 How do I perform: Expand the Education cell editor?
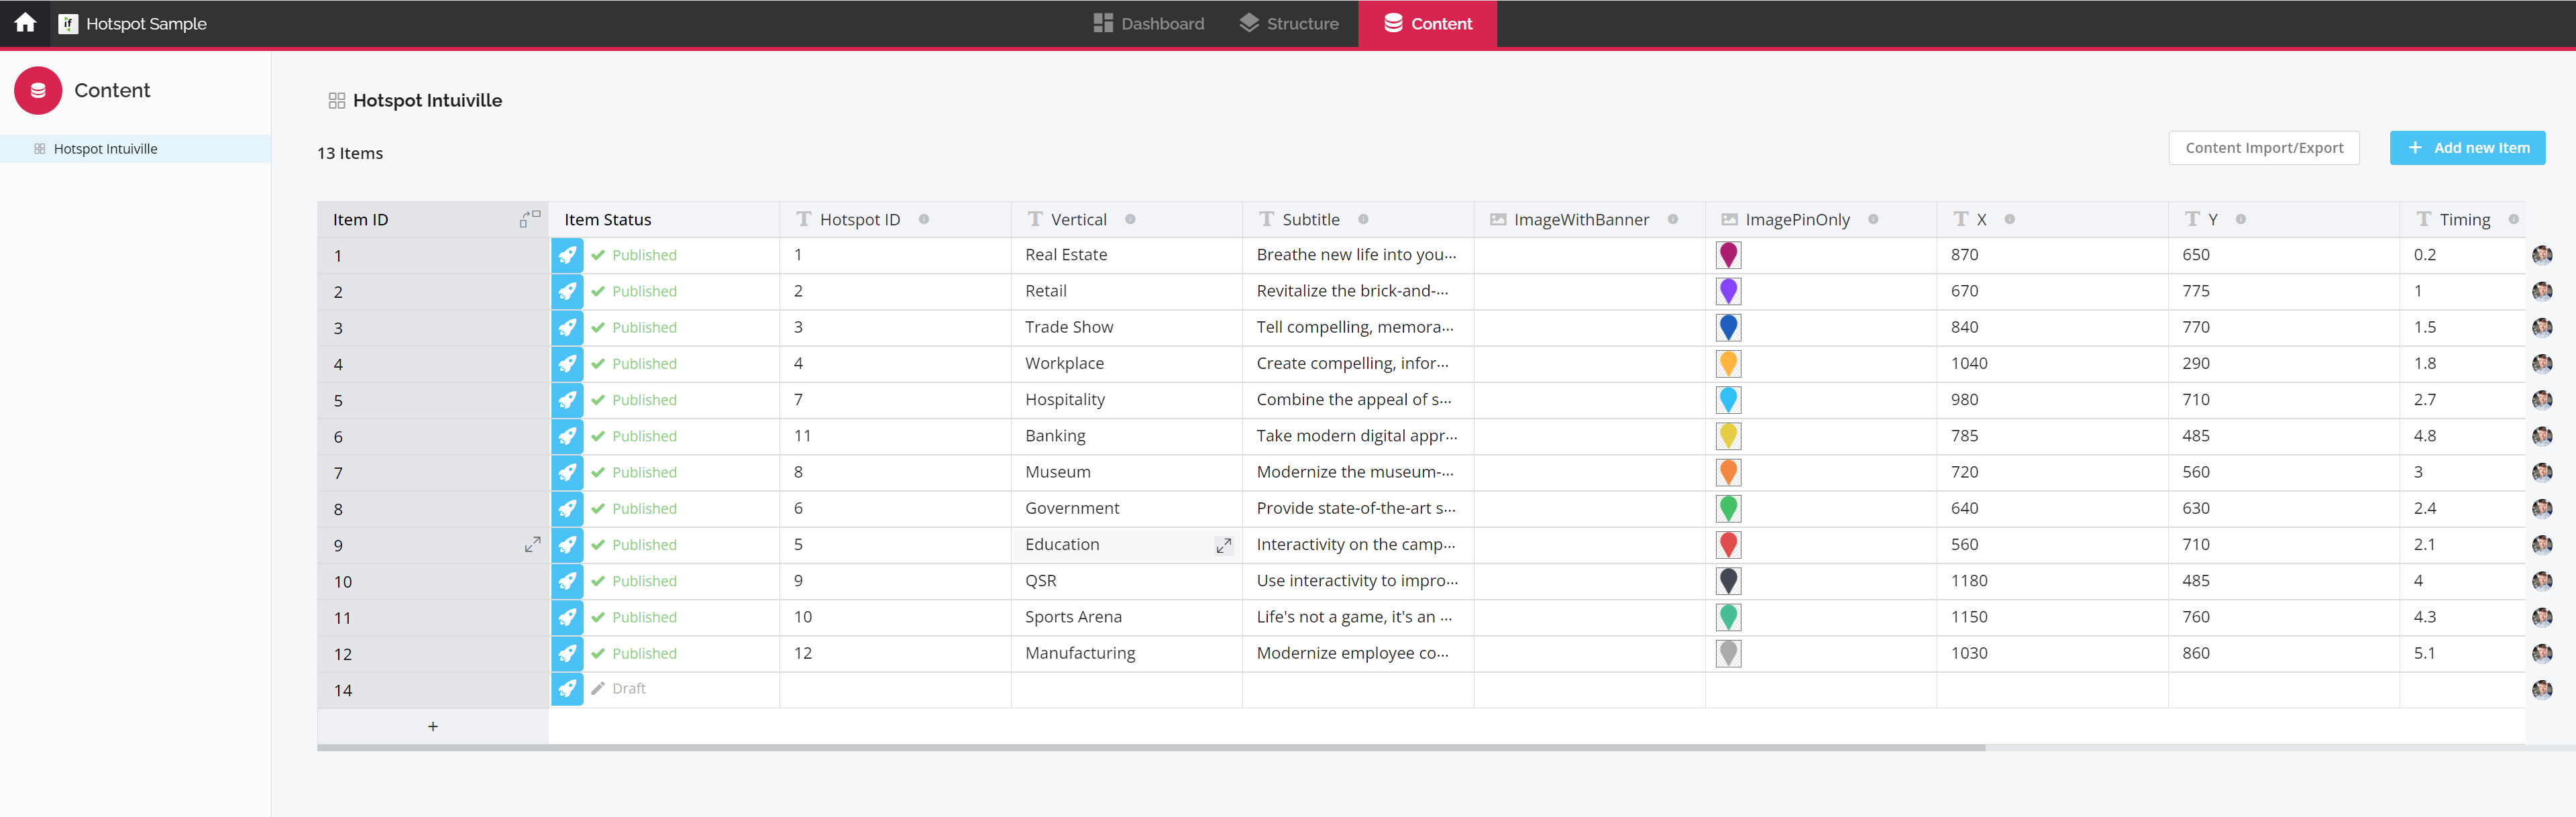pos(1223,545)
